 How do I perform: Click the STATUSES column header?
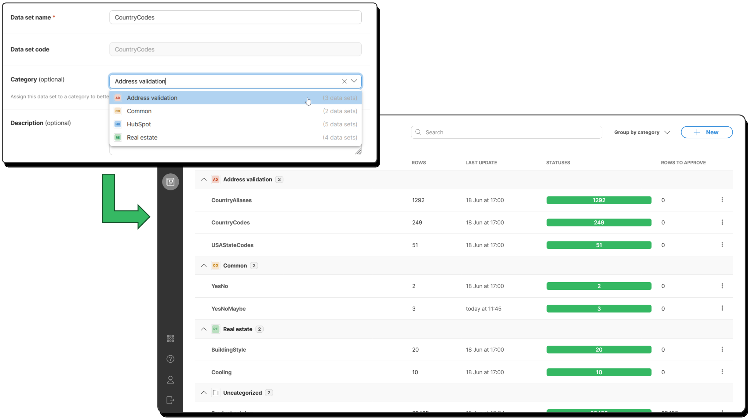tap(558, 163)
